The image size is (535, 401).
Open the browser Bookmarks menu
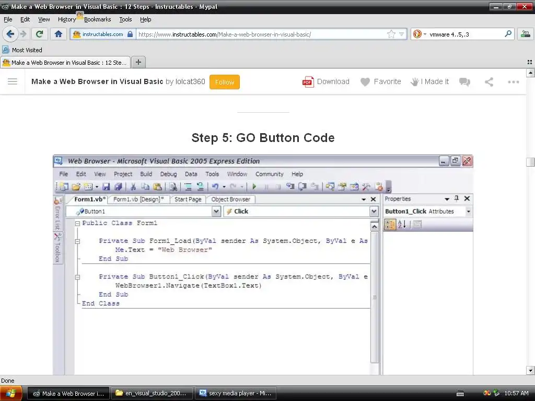[x=97, y=19]
